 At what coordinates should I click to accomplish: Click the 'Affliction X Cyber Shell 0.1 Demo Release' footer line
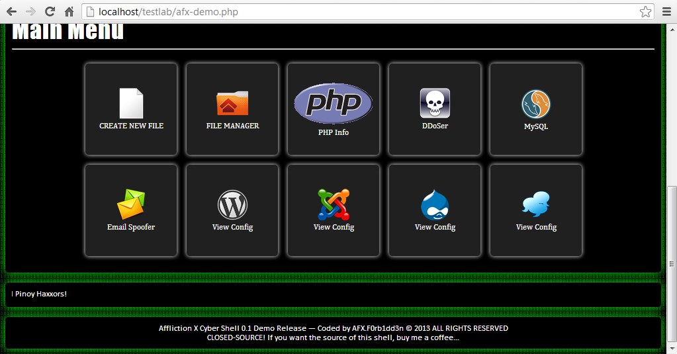(x=334, y=328)
